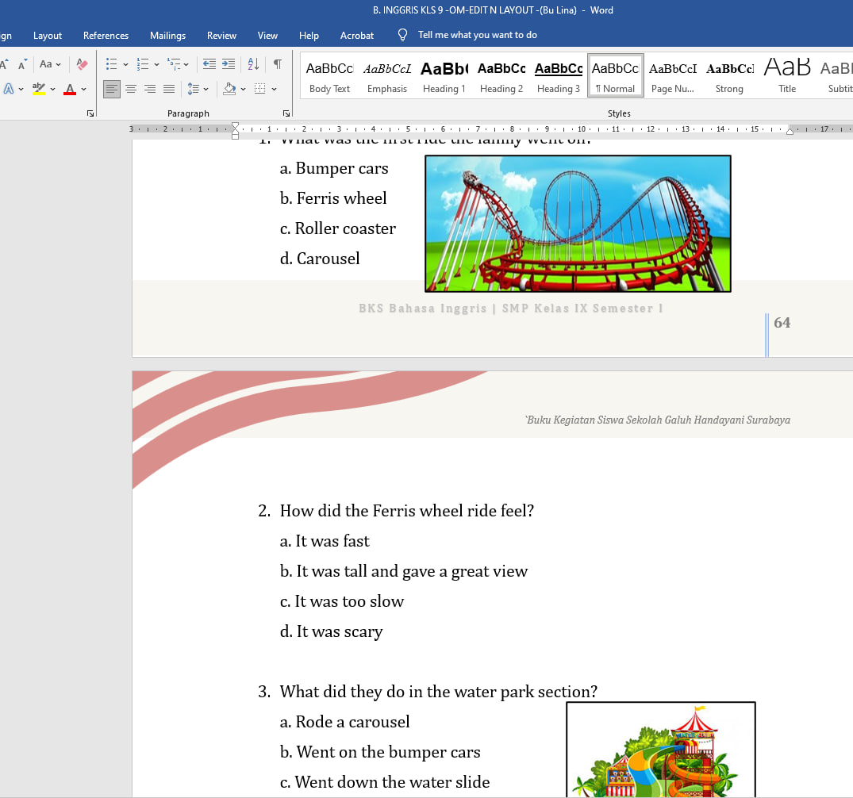
Task: Apply paragraph shading with the paint bucket
Action: pos(229,89)
